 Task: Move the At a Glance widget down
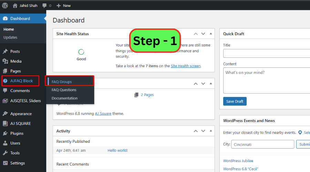click(203, 84)
